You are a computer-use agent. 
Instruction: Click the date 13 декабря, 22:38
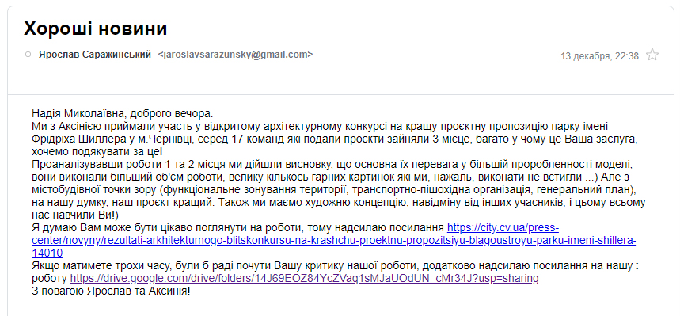[599, 56]
